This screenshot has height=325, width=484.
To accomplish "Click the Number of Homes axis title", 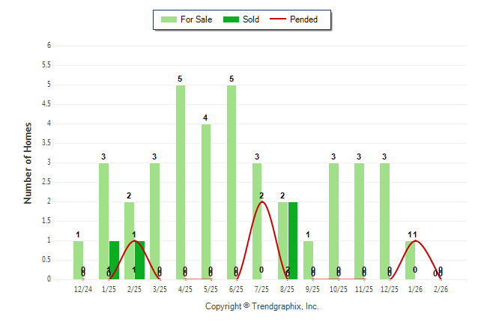I will click(28, 162).
